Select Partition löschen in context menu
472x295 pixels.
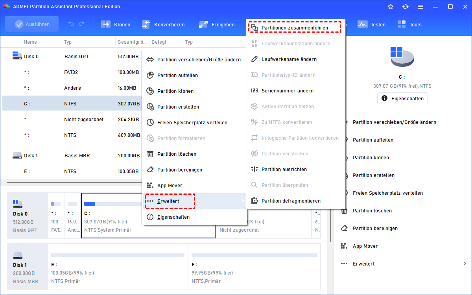click(x=194, y=154)
